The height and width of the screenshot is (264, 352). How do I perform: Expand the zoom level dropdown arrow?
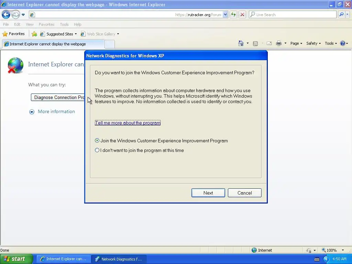click(343, 250)
